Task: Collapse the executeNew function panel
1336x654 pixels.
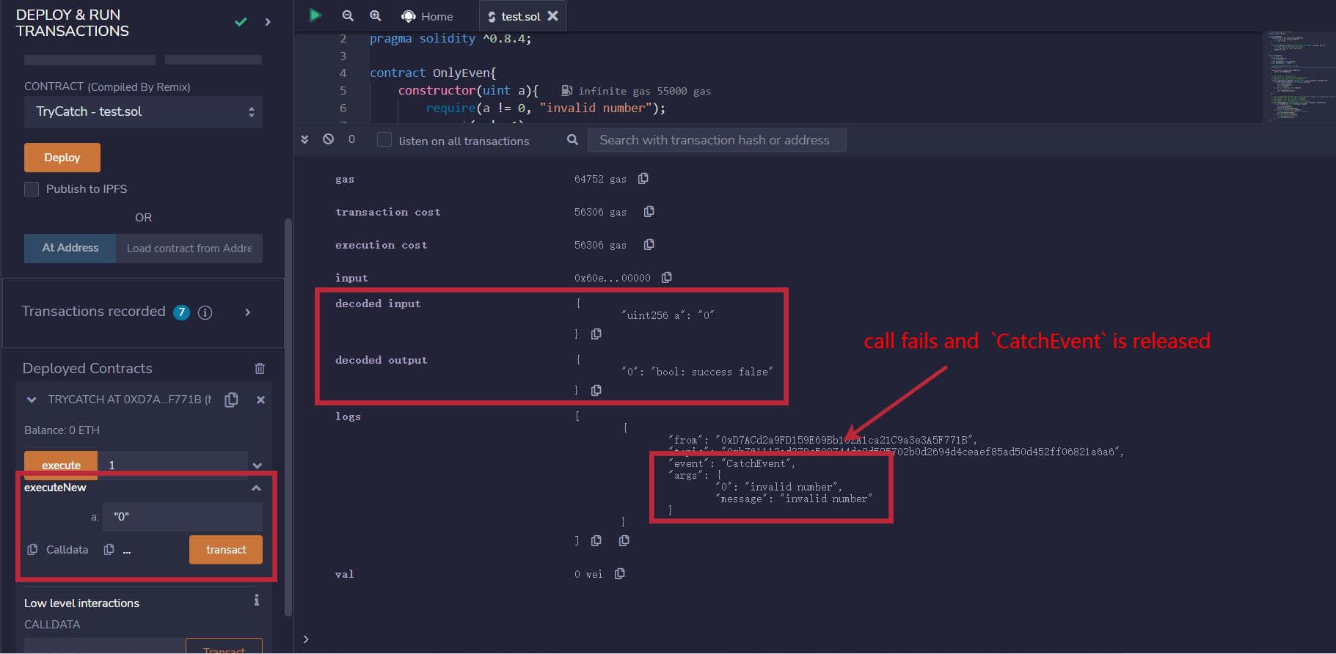Action: click(x=256, y=488)
